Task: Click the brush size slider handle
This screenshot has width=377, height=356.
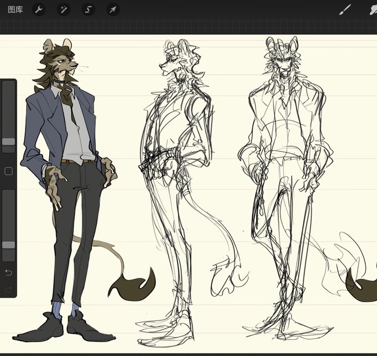Action: tap(9, 141)
